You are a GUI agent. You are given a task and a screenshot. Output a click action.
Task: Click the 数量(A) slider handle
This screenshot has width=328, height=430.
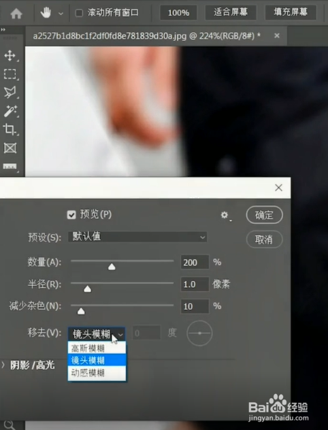click(x=112, y=267)
